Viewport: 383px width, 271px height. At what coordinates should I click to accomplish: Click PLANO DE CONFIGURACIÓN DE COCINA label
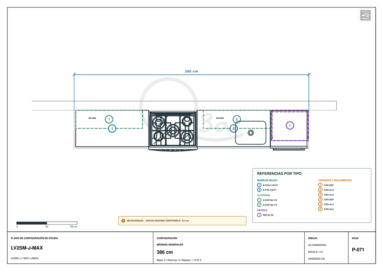pyautogui.click(x=34, y=238)
